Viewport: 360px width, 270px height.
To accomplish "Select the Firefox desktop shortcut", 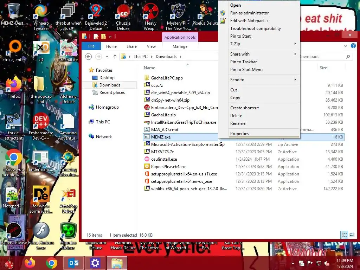I will 14,87.
